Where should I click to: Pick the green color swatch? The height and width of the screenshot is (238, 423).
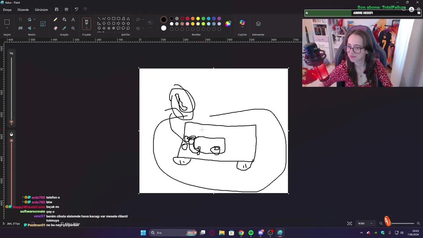pyautogui.click(x=203, y=19)
